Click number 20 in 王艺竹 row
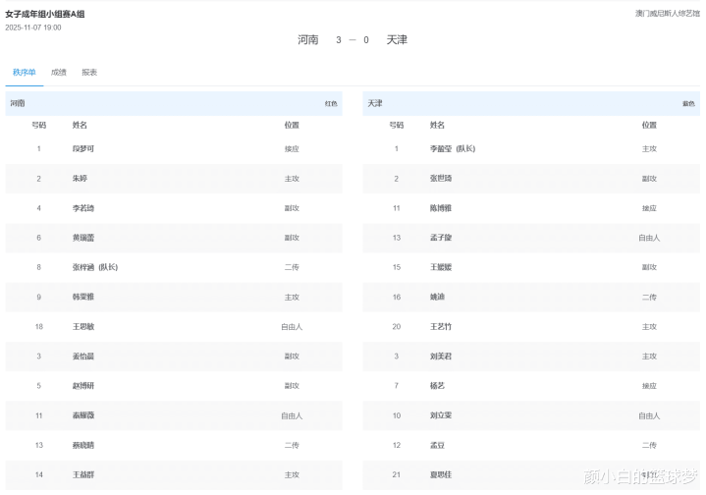Image resolution: width=706 pixels, height=495 pixels. point(397,326)
